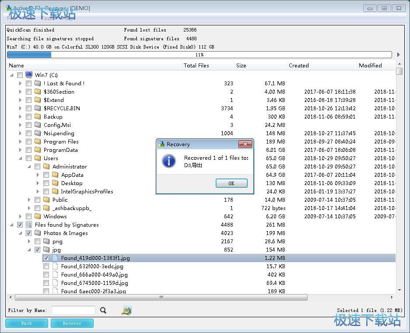Check the Win7 (C:) checkbox
The image size is (410, 333).
pyautogui.click(x=20, y=75)
